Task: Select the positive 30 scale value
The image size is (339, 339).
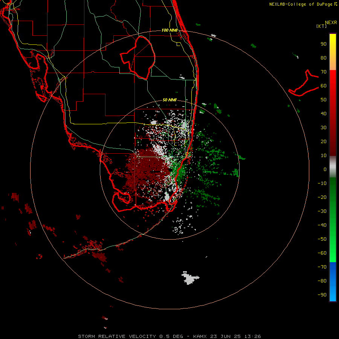Action: [x=324, y=128]
